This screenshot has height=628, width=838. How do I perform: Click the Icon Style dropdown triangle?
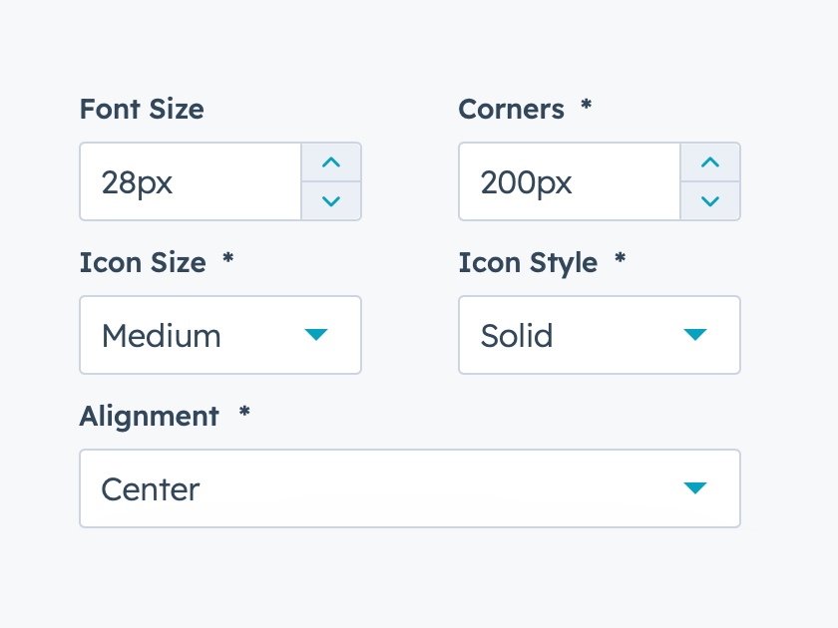tap(695, 335)
